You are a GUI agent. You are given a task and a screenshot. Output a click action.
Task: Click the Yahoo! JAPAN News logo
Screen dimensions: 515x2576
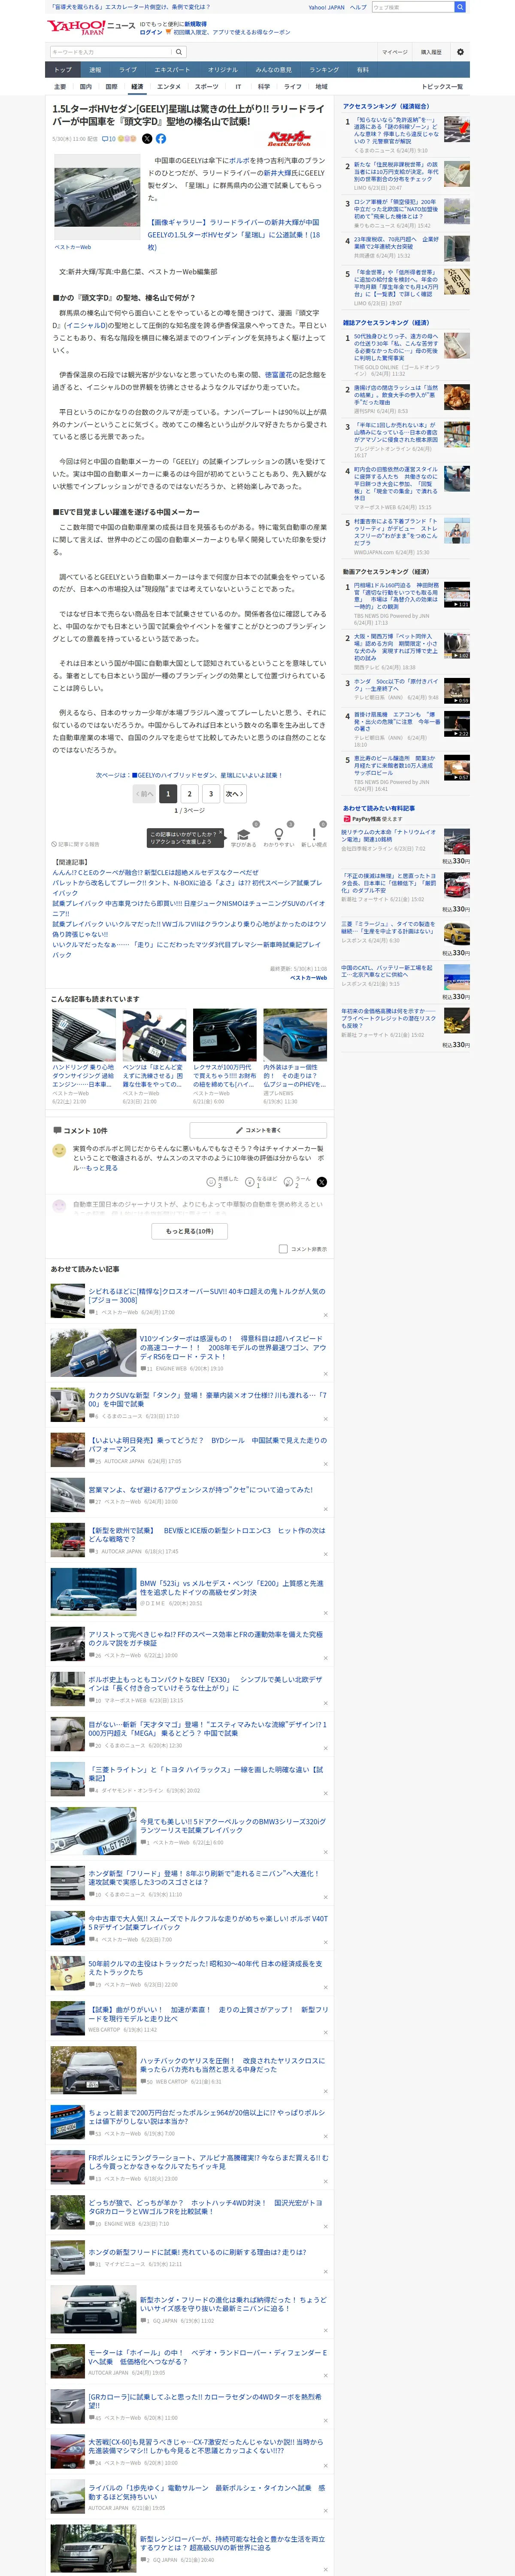click(91, 27)
